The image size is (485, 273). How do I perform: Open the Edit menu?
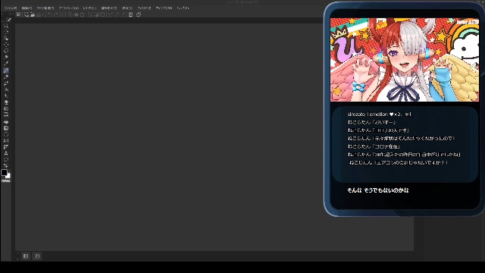tap(27, 8)
